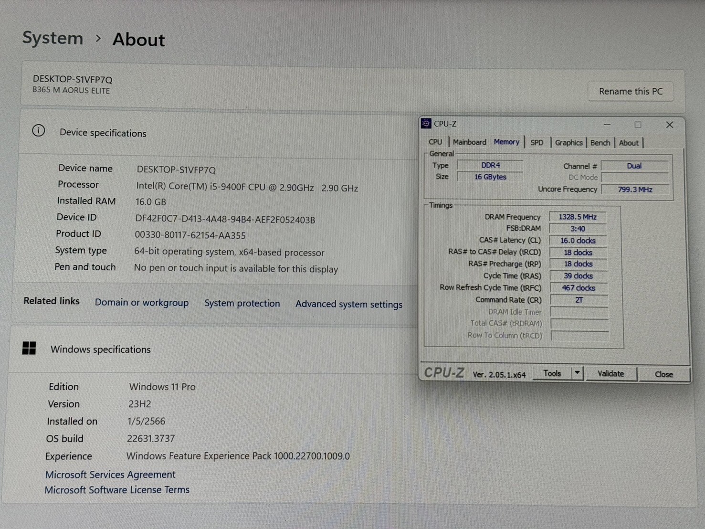Screen dimensions: 705x529
Task: Click the Experience pack version text
Action: coord(238,456)
